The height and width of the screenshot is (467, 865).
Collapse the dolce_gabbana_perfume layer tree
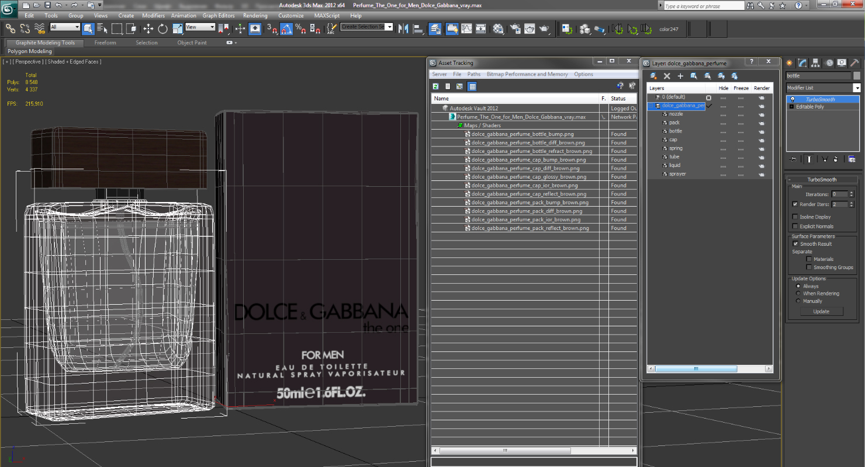click(x=652, y=106)
